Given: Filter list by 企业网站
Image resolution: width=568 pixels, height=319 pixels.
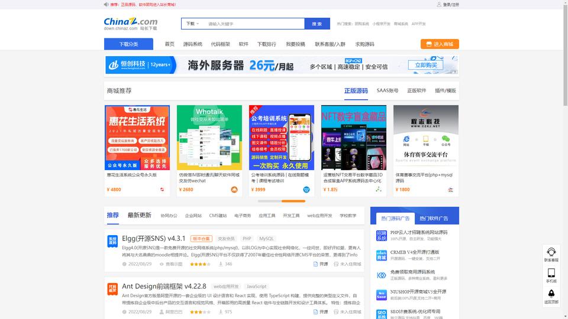Looking at the screenshot, I should click(x=193, y=216).
